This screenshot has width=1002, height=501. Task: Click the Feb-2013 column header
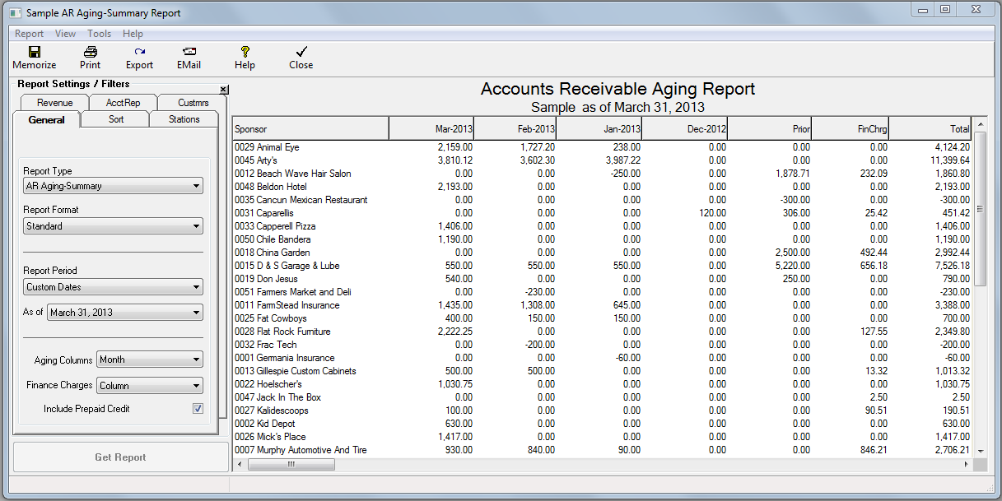pos(515,129)
